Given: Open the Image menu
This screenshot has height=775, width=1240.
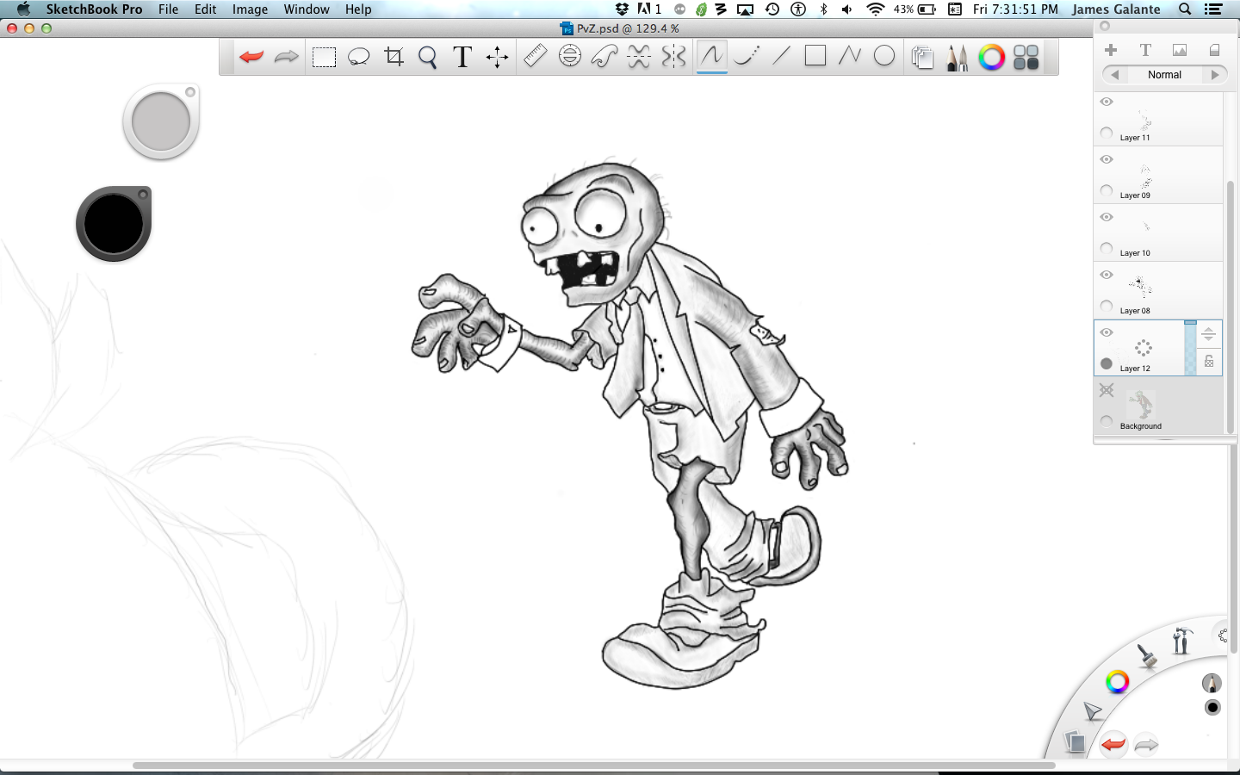Looking at the screenshot, I should point(250,9).
